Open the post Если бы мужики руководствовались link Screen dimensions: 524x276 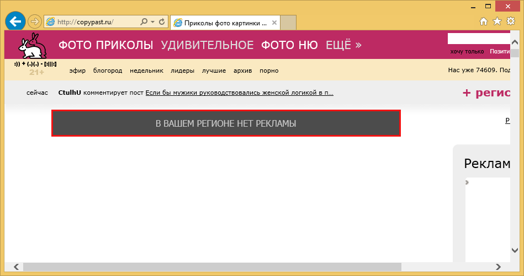(x=239, y=93)
